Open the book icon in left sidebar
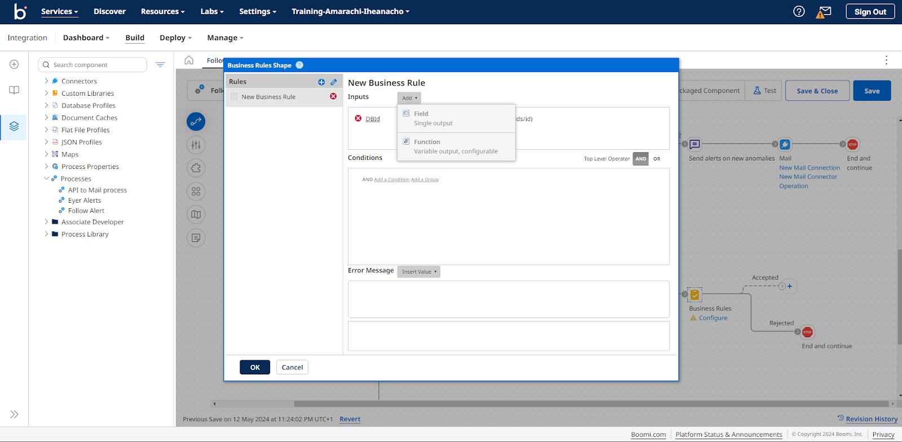The image size is (902, 442). (14, 90)
